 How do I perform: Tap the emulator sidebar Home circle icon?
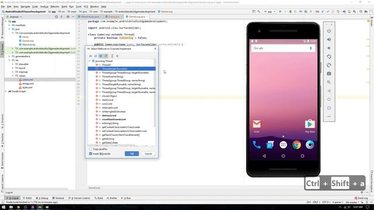pyautogui.click(x=329, y=99)
